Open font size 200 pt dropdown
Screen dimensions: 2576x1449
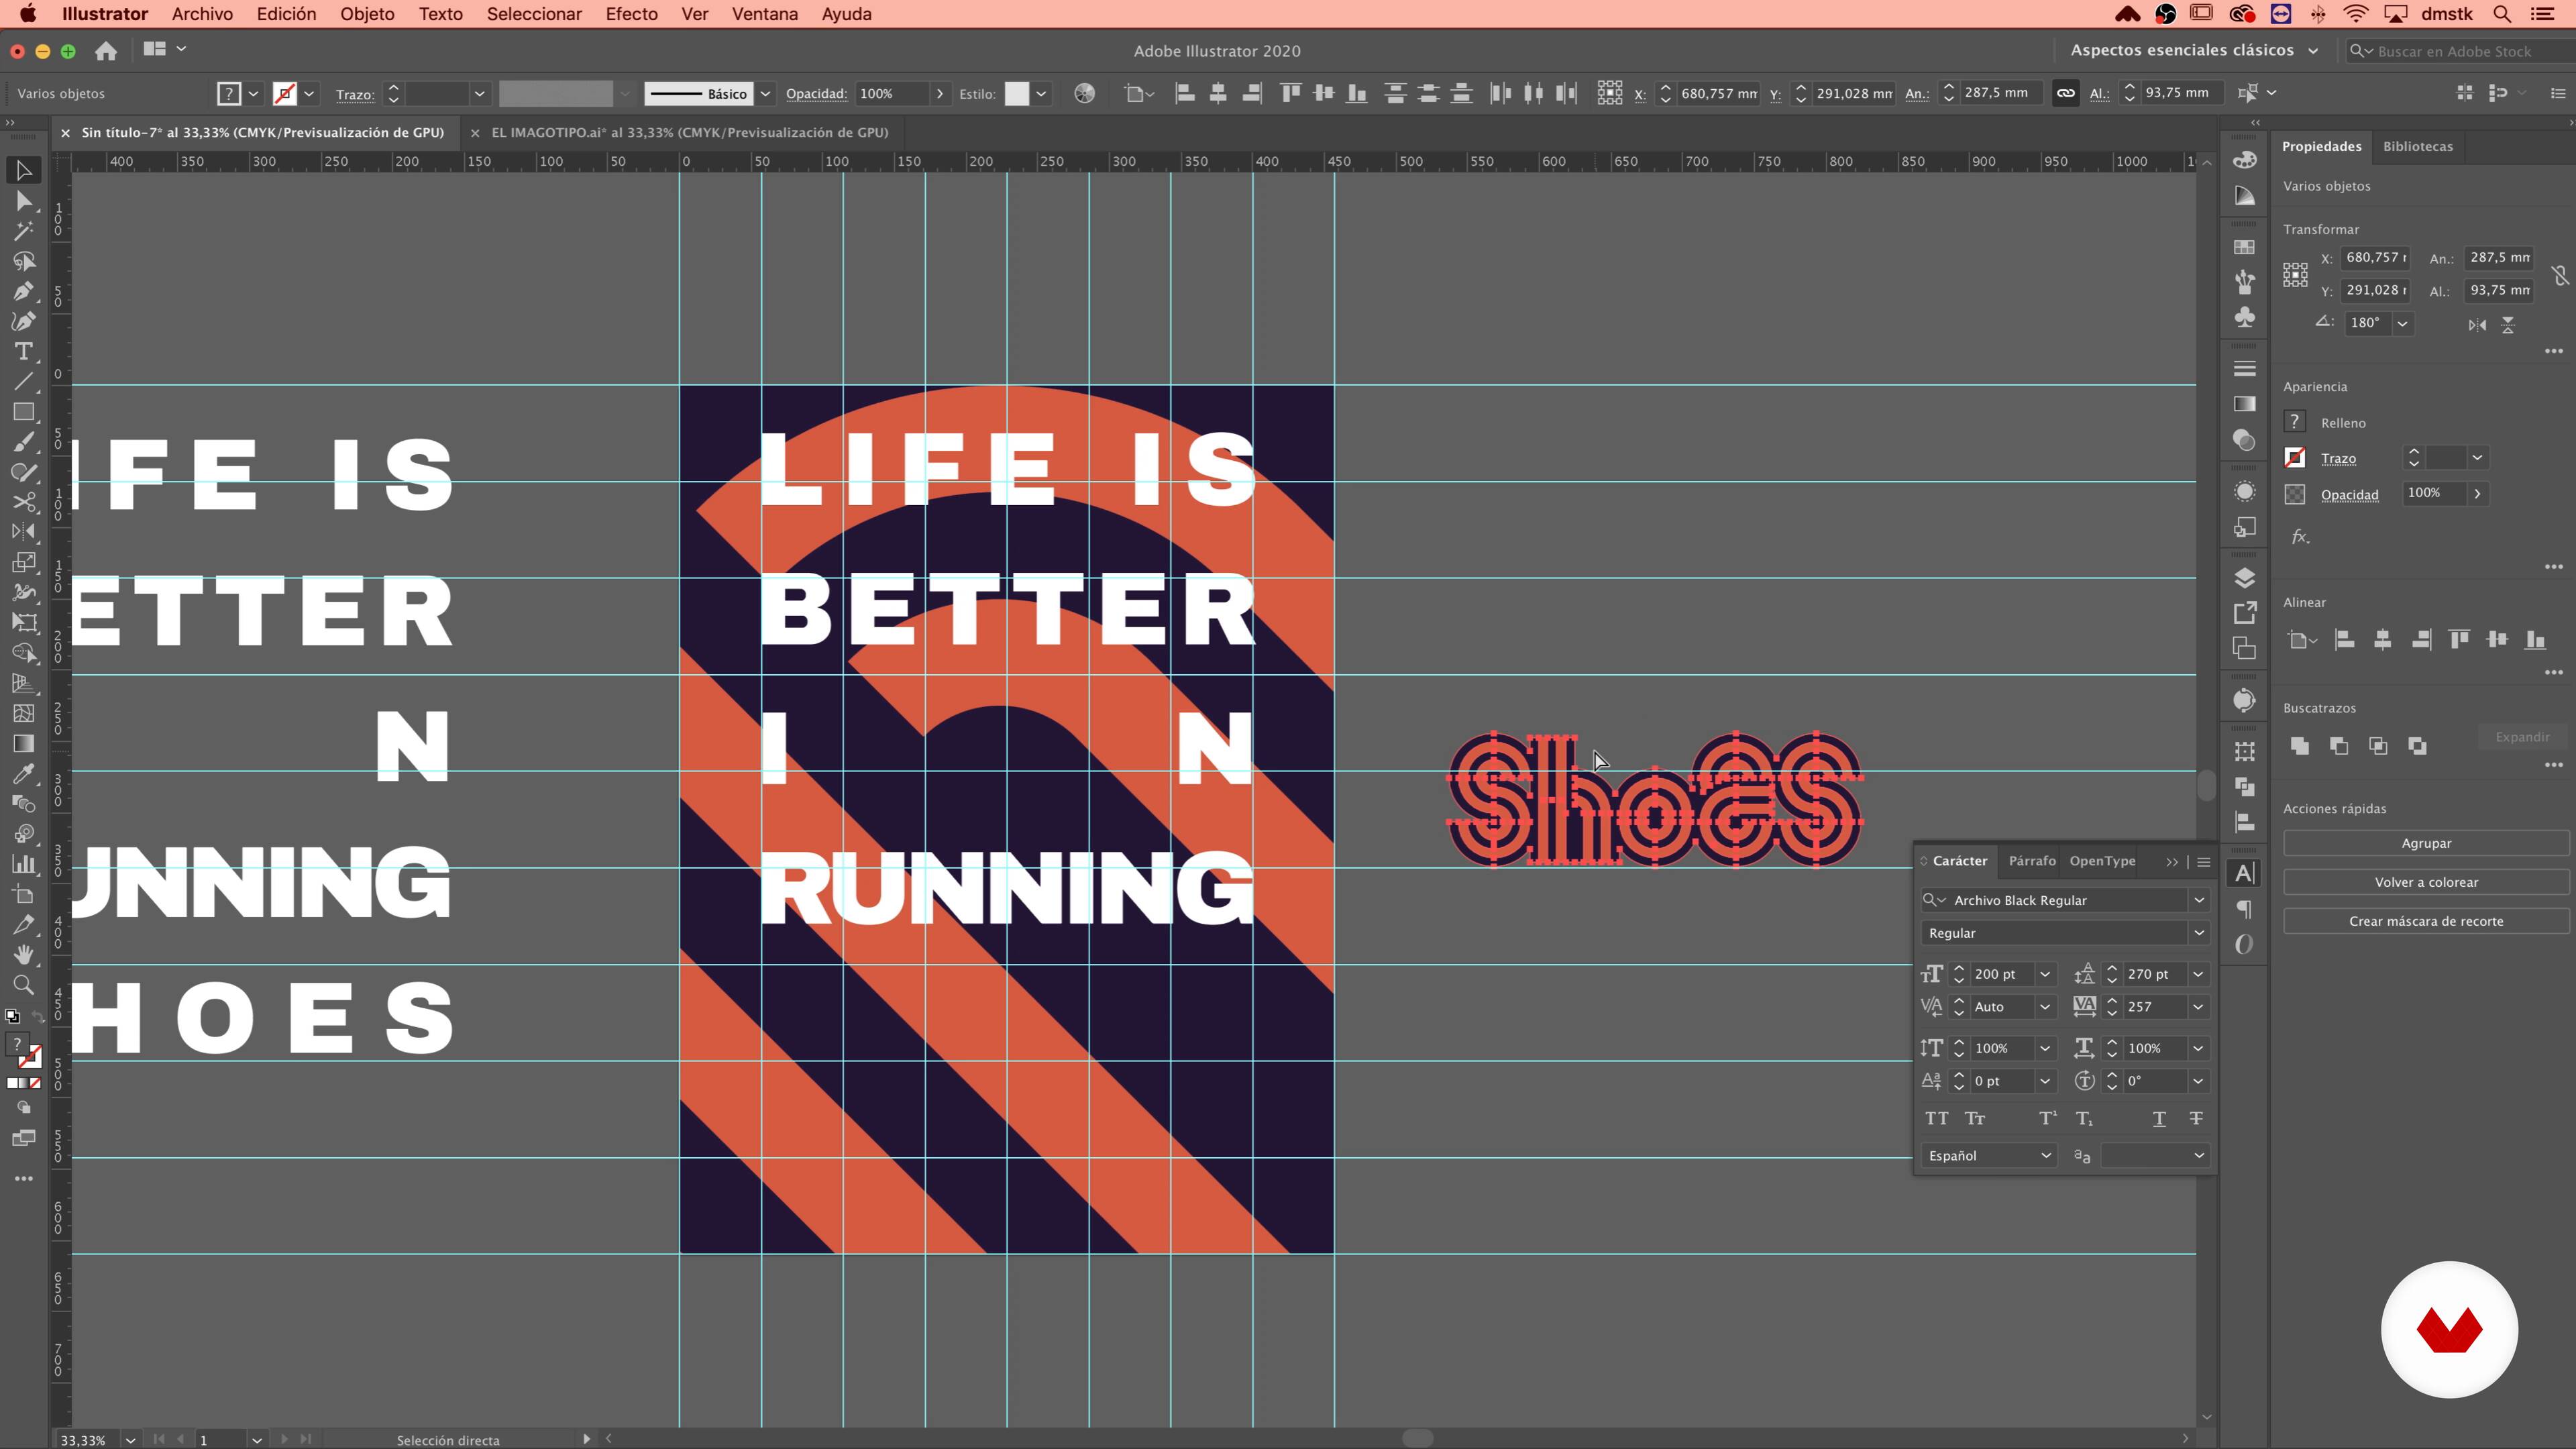click(x=2045, y=974)
